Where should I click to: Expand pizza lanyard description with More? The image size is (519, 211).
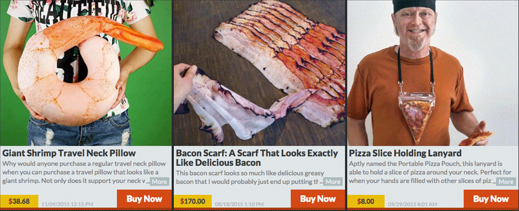[506, 182]
